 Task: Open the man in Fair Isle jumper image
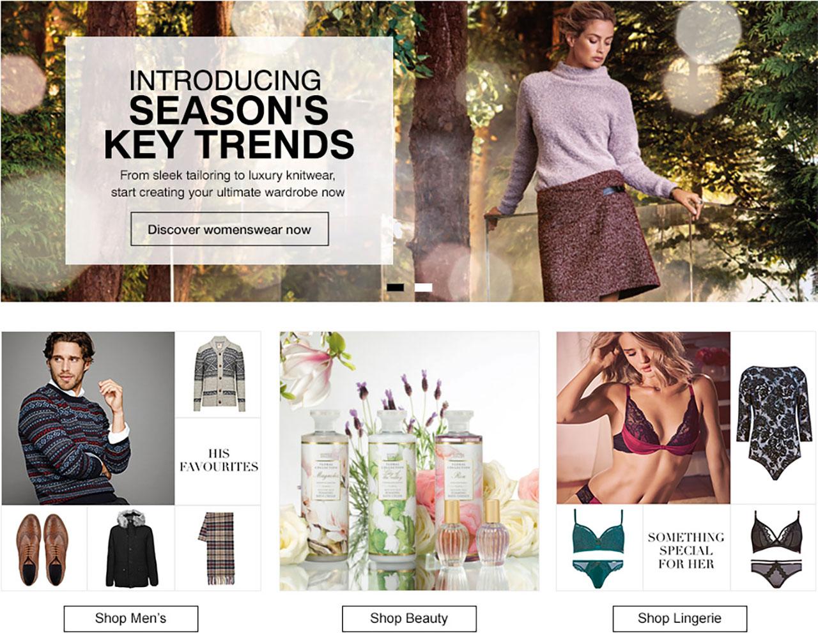(88, 418)
